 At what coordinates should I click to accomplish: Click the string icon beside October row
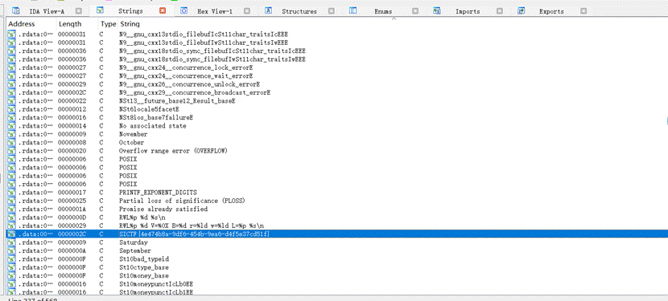11,142
